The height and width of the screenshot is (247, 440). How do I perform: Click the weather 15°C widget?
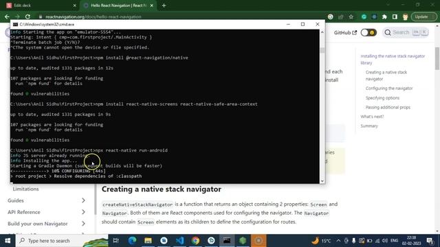[321, 241]
